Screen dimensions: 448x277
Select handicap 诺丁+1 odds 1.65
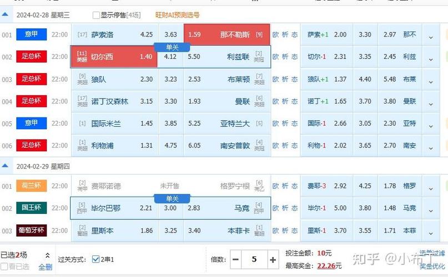click(327, 101)
